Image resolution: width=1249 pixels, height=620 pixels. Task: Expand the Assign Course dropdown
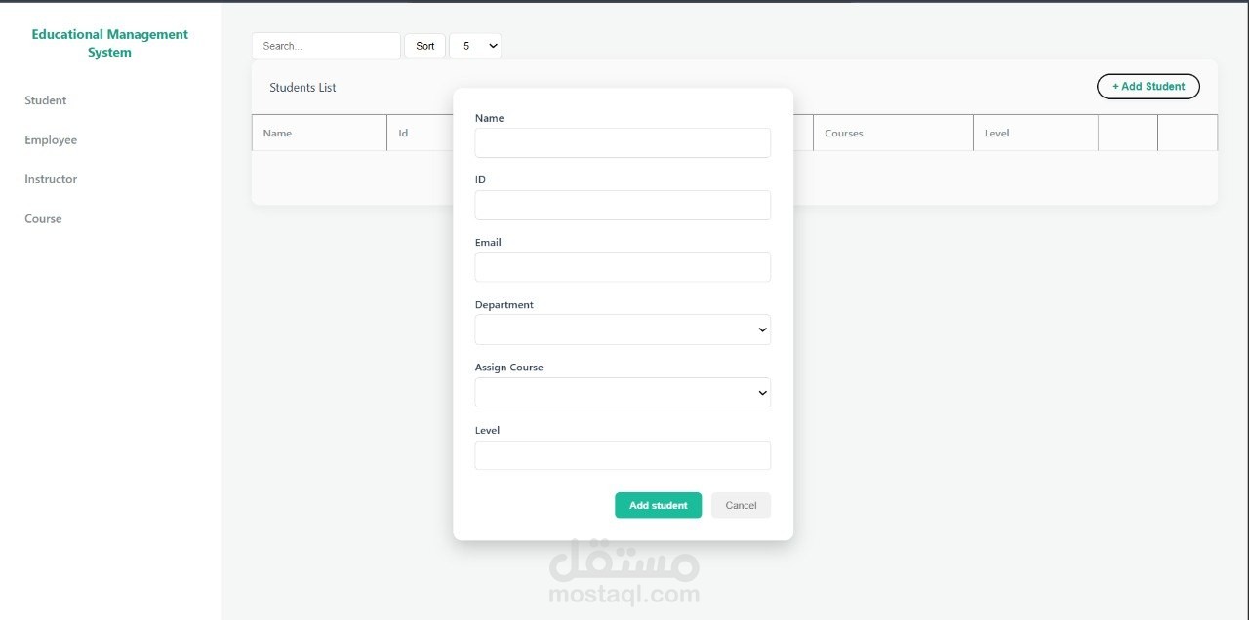[x=623, y=393]
